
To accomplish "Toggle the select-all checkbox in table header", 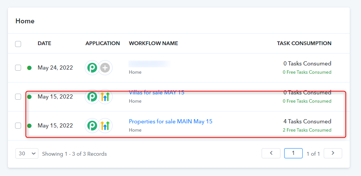I will pyautogui.click(x=18, y=44).
